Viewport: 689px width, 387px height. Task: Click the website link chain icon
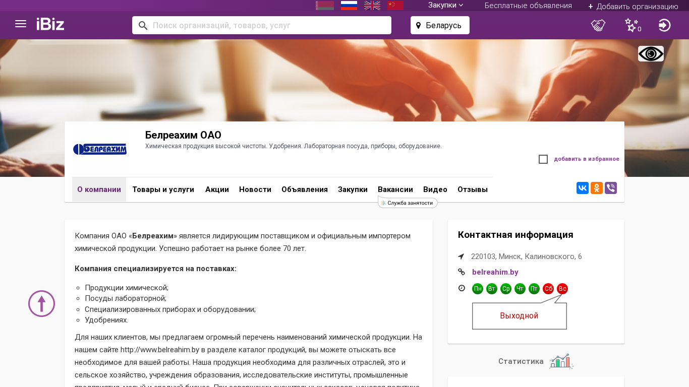[462, 272]
